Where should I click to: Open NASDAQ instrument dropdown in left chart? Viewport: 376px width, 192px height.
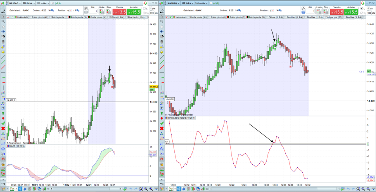(15, 3)
